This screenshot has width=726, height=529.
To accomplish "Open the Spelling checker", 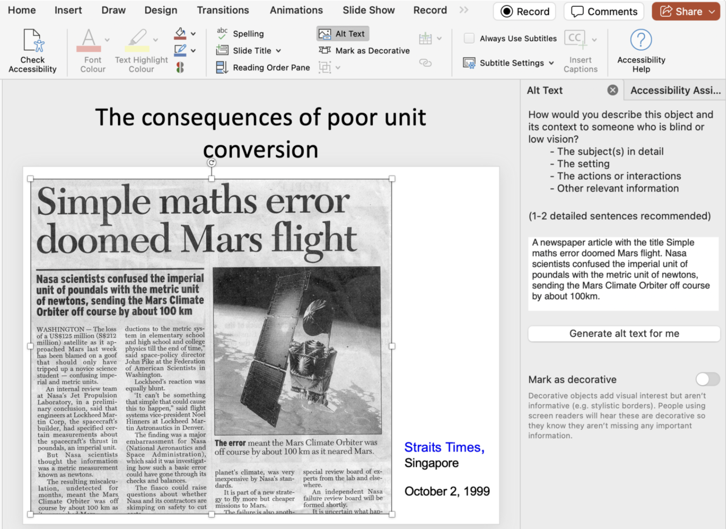I will tap(240, 34).
